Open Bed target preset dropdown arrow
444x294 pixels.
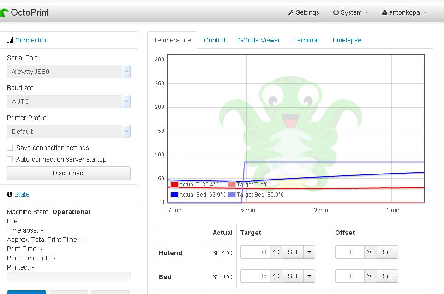pyautogui.click(x=309, y=276)
